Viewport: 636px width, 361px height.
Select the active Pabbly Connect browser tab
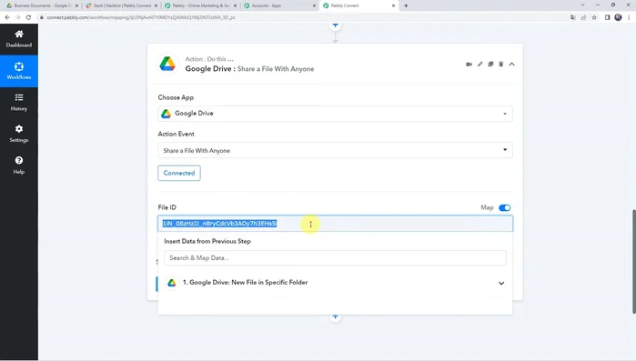358,5
